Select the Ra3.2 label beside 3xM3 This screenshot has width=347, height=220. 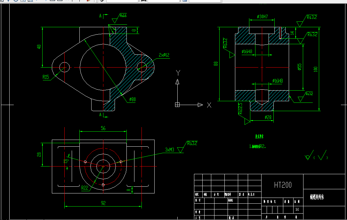click(x=192, y=143)
